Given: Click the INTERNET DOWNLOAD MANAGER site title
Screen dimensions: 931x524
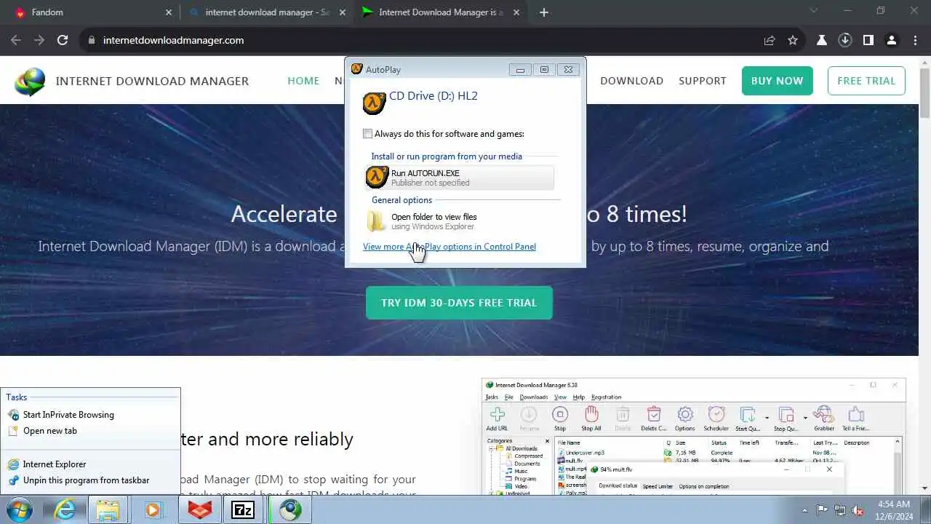Looking at the screenshot, I should [152, 81].
